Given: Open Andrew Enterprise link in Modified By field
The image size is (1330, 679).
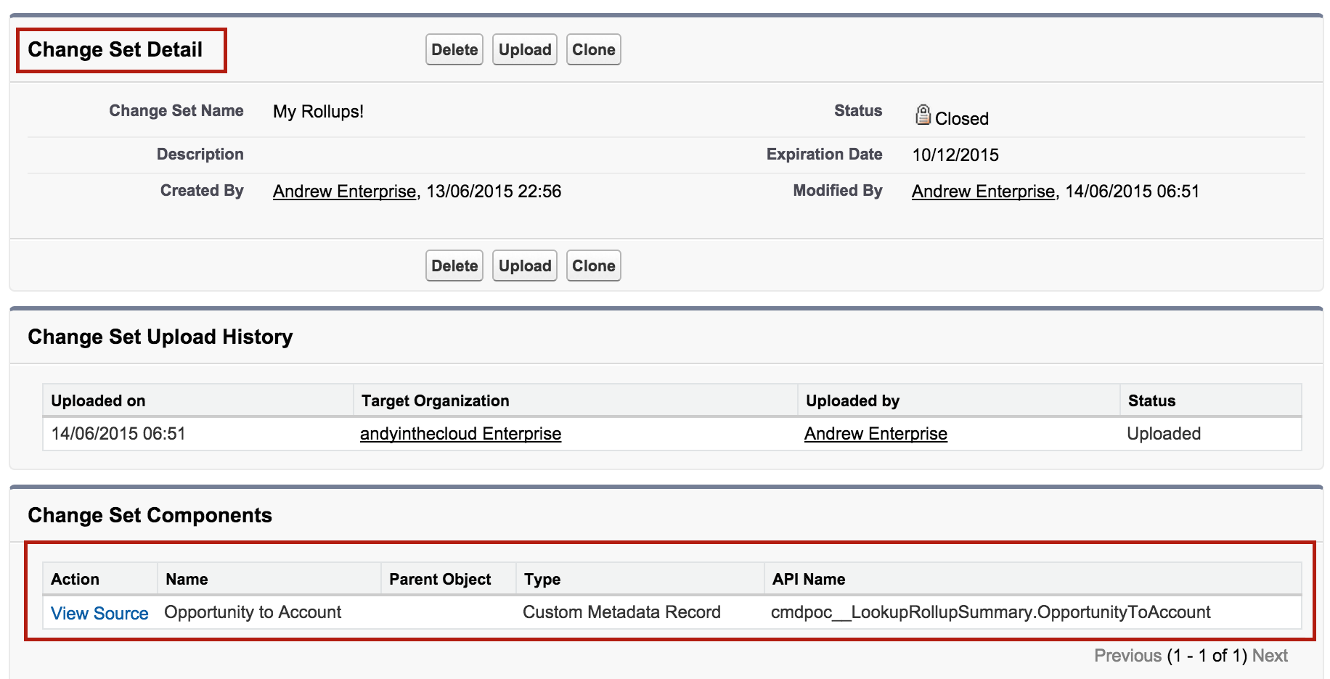Looking at the screenshot, I should pyautogui.click(x=983, y=192).
